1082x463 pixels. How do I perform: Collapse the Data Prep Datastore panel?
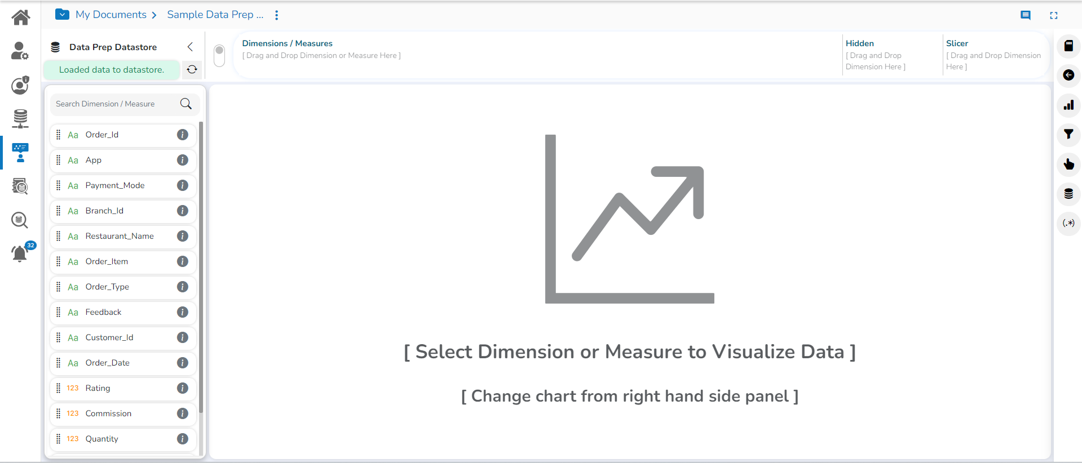click(190, 47)
